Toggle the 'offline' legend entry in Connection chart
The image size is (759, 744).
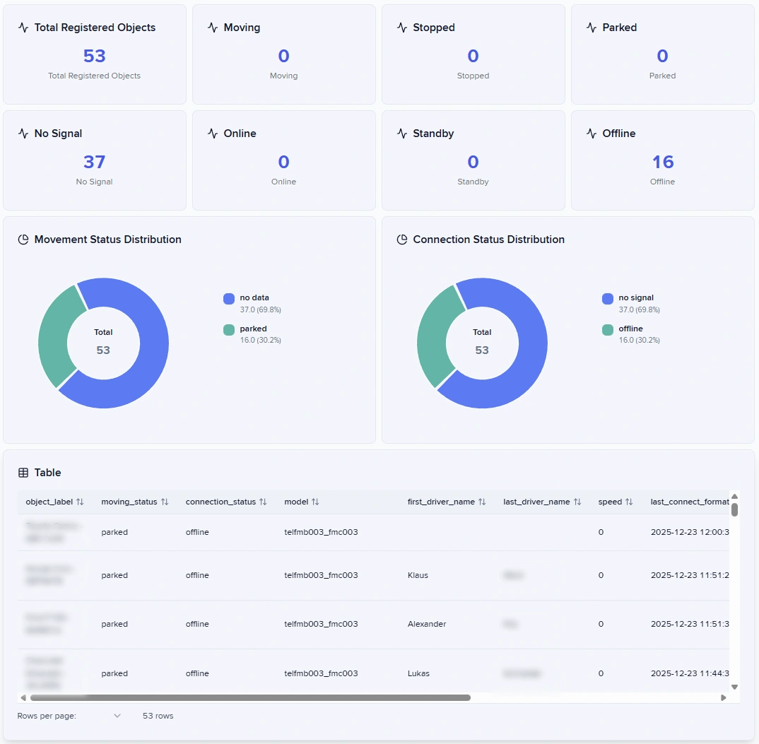(630, 329)
